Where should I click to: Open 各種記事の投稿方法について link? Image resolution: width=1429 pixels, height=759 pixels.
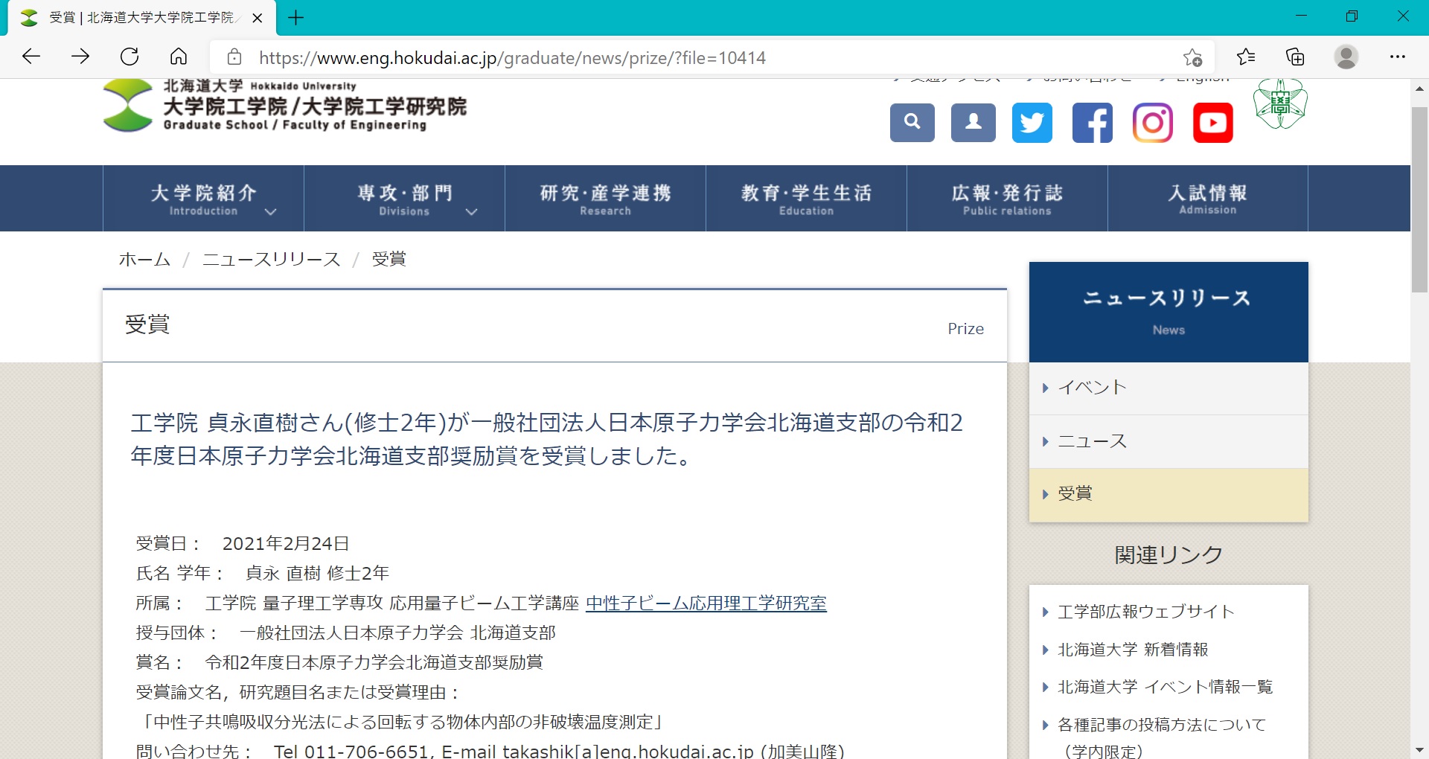coord(1162,738)
